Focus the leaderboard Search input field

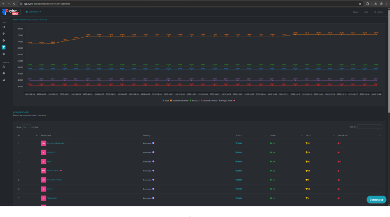tap(369, 127)
